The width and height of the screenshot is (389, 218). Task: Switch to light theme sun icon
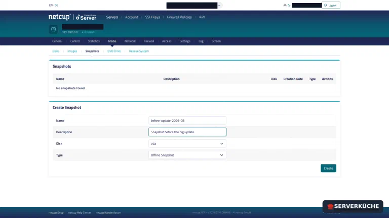(x=285, y=5)
